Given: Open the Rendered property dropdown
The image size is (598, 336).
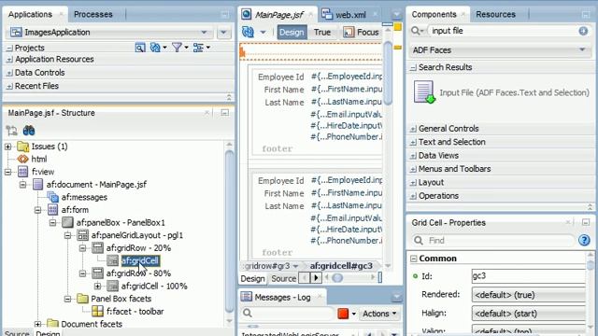Looking at the screenshot, I should click(529, 295).
